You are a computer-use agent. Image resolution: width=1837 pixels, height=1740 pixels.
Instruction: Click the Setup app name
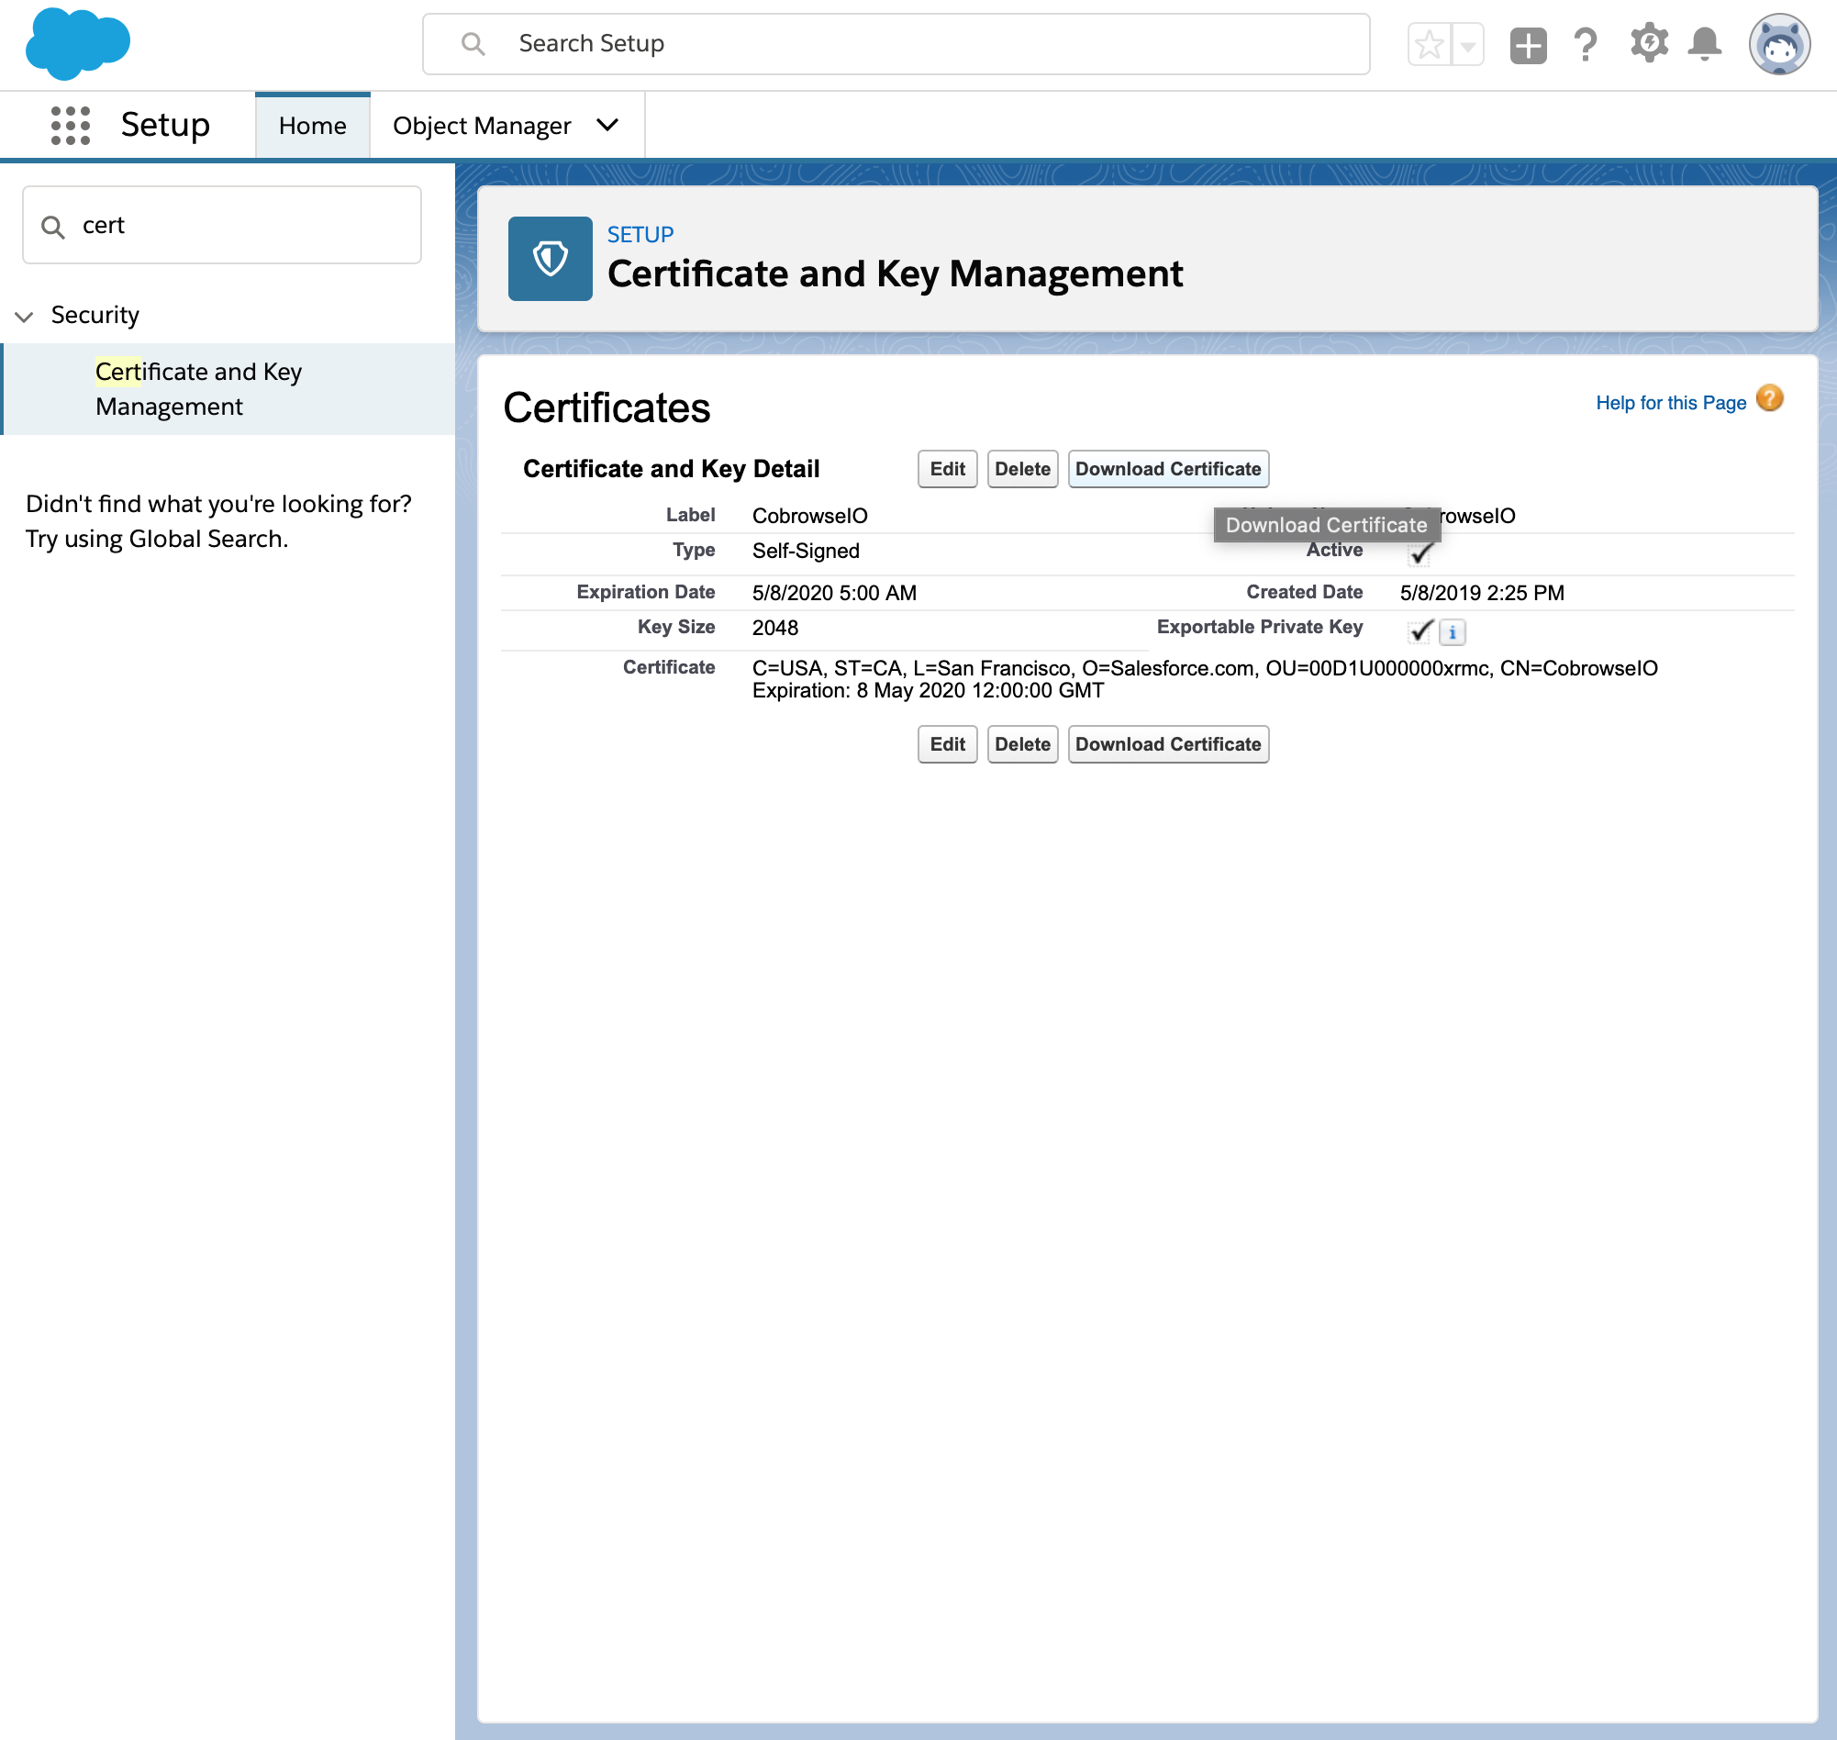[165, 125]
